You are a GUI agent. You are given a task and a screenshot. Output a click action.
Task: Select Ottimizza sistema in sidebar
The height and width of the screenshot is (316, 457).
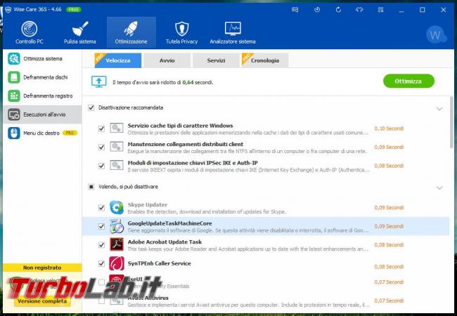tap(42, 59)
